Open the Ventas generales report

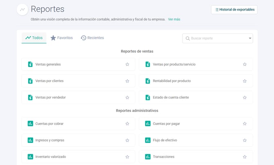tap(78, 64)
